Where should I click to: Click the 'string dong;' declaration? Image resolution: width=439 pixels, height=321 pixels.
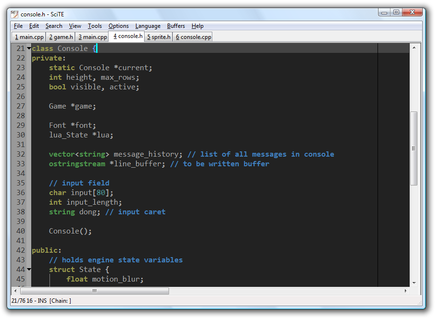(75, 212)
